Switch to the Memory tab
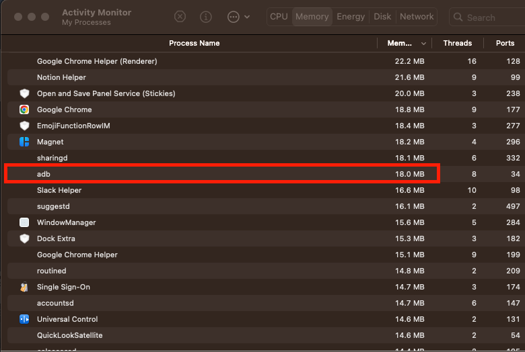 pyautogui.click(x=312, y=16)
